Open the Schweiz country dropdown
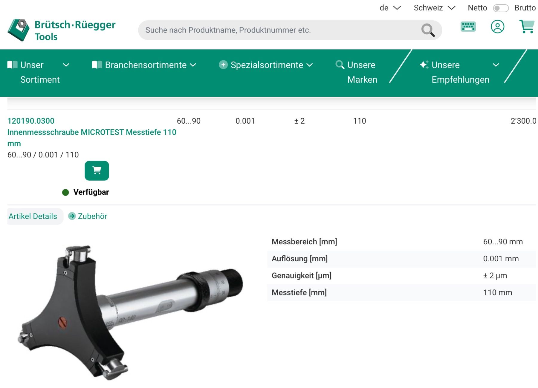Screen dimensions: 538x388 click(x=434, y=8)
